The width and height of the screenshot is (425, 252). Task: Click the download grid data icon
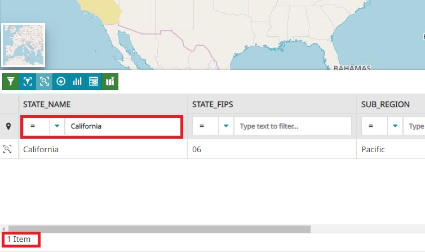(61, 82)
